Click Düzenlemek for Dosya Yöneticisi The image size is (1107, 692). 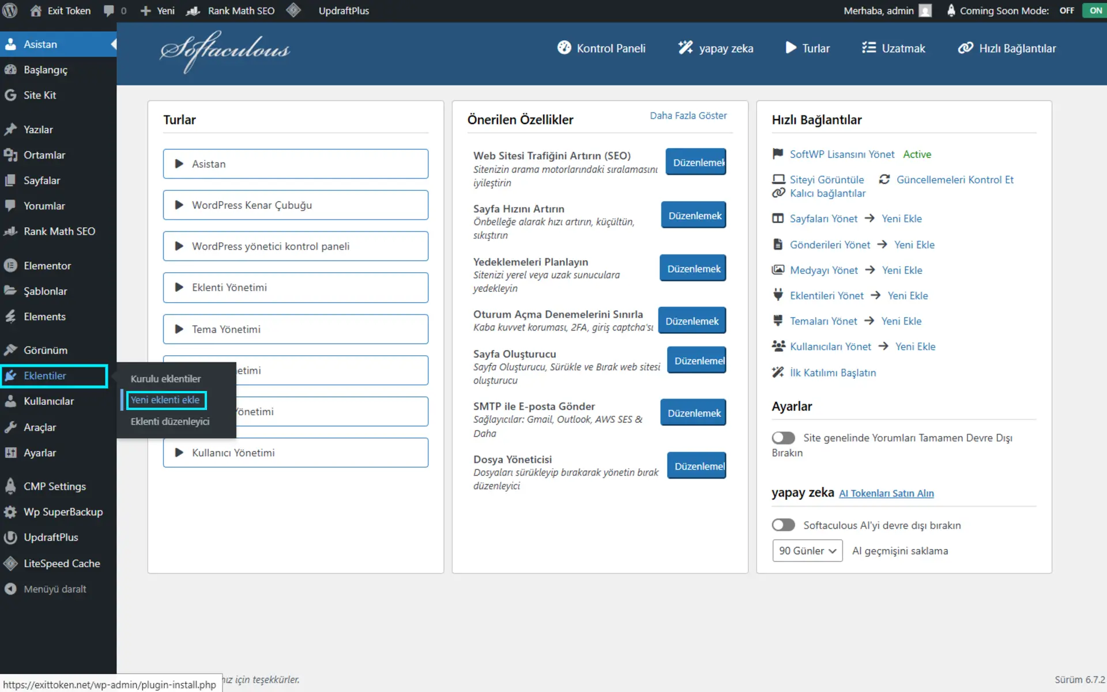[696, 466]
